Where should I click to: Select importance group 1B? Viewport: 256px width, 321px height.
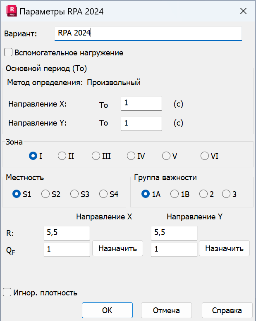coord(175,194)
